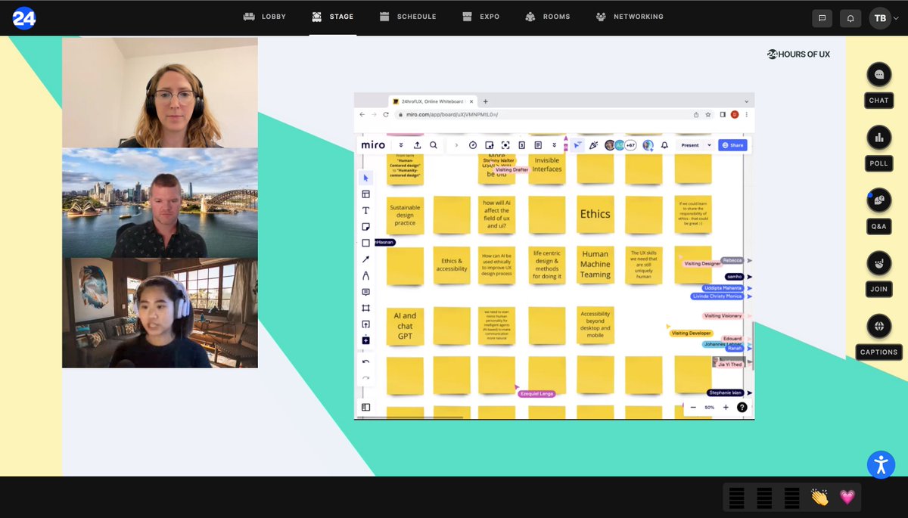Open the Poll panel icon
The width and height of the screenshot is (908, 518).
coord(878,138)
